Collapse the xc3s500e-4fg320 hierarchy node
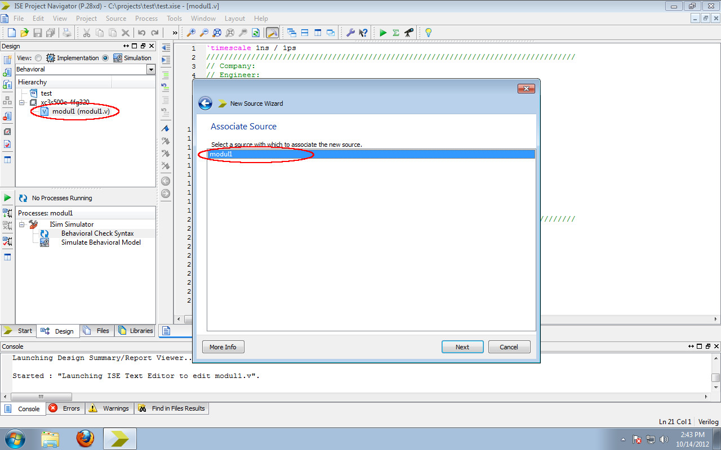 pos(21,102)
